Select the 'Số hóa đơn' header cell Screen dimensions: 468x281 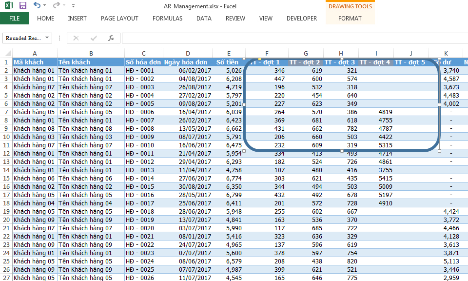[143, 62]
